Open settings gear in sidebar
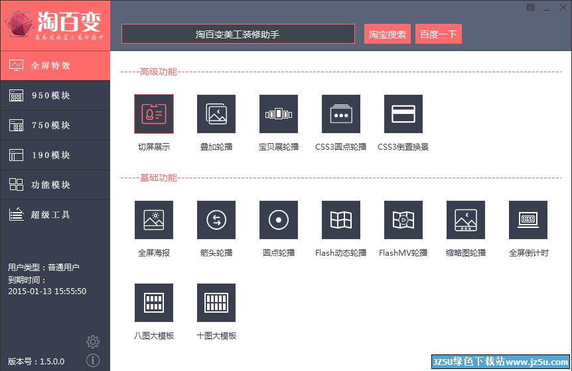Viewport: 572px width, 371px height. pos(93,341)
